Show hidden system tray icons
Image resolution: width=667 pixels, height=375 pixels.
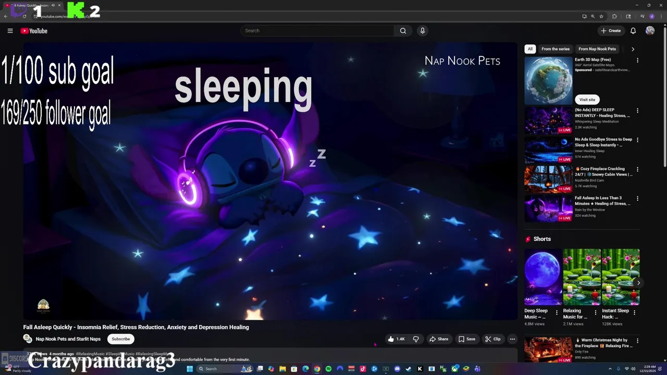pos(609,369)
